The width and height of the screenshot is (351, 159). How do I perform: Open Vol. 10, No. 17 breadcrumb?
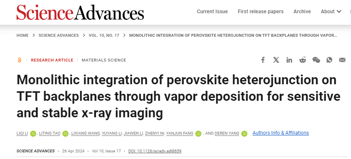(104, 36)
